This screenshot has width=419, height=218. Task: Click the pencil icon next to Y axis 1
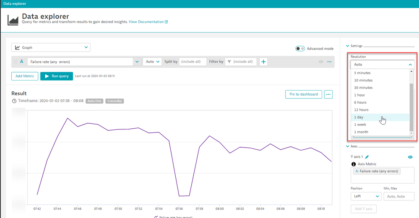tap(367, 156)
